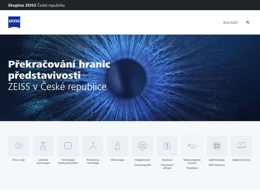This screenshot has width=260, height=195.
Task: Click the chip icon for semiconductor technology
Action: pyautogui.click(x=68, y=146)
